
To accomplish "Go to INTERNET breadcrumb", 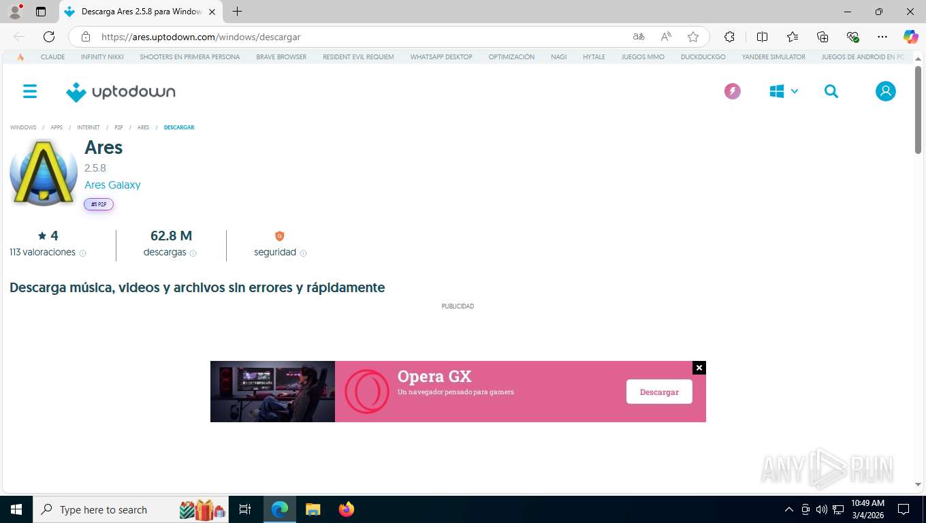I will tap(89, 127).
